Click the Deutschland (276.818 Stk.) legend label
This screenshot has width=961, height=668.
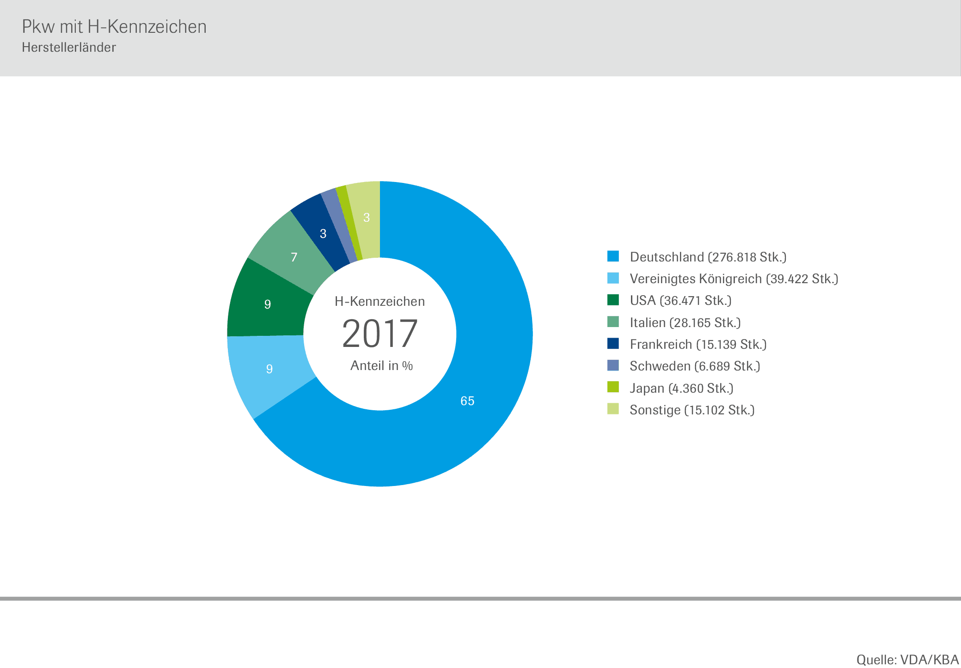click(x=708, y=257)
